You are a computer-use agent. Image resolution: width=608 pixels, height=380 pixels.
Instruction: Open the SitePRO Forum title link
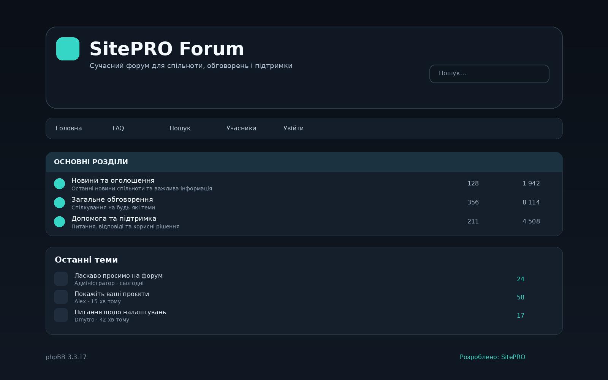[167, 49]
